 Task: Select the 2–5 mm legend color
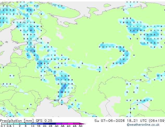[x=22, y=124]
